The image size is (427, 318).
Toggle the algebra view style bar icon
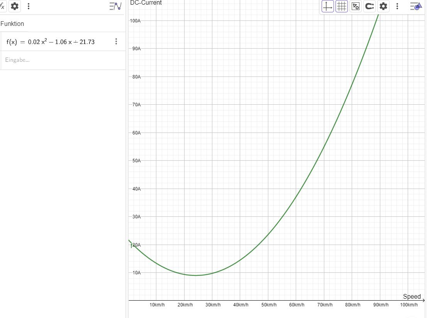point(115,6)
